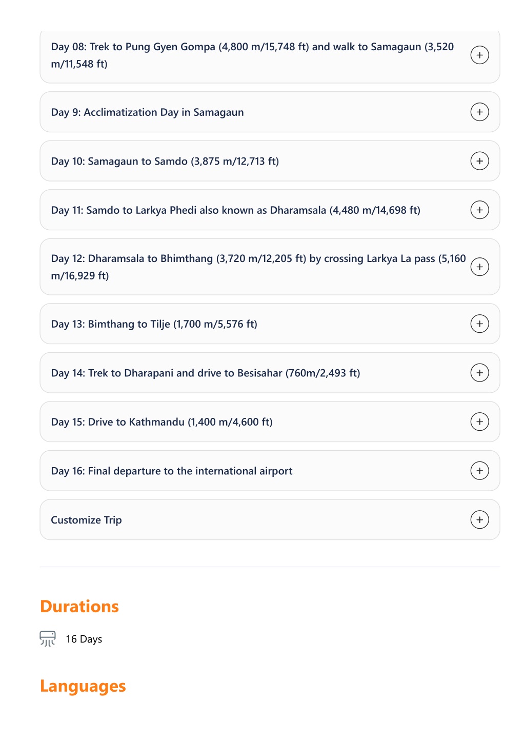
Task: Expand Day 9 Acclimatization Day in Samagaun
Action: (270, 112)
